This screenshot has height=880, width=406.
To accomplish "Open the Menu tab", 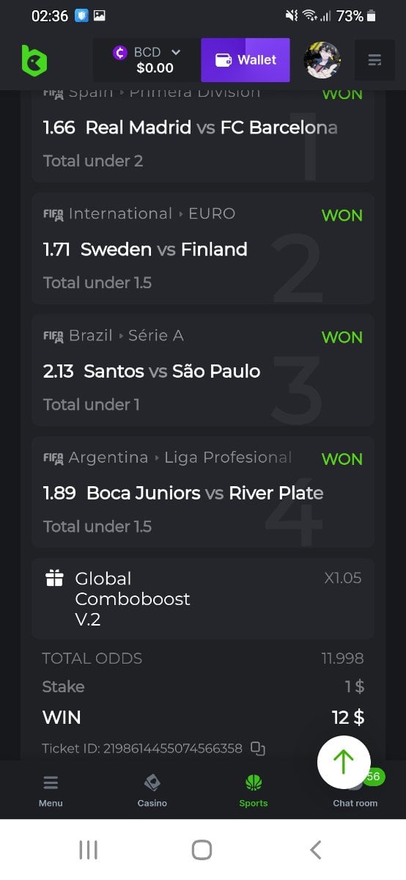I will click(51, 790).
